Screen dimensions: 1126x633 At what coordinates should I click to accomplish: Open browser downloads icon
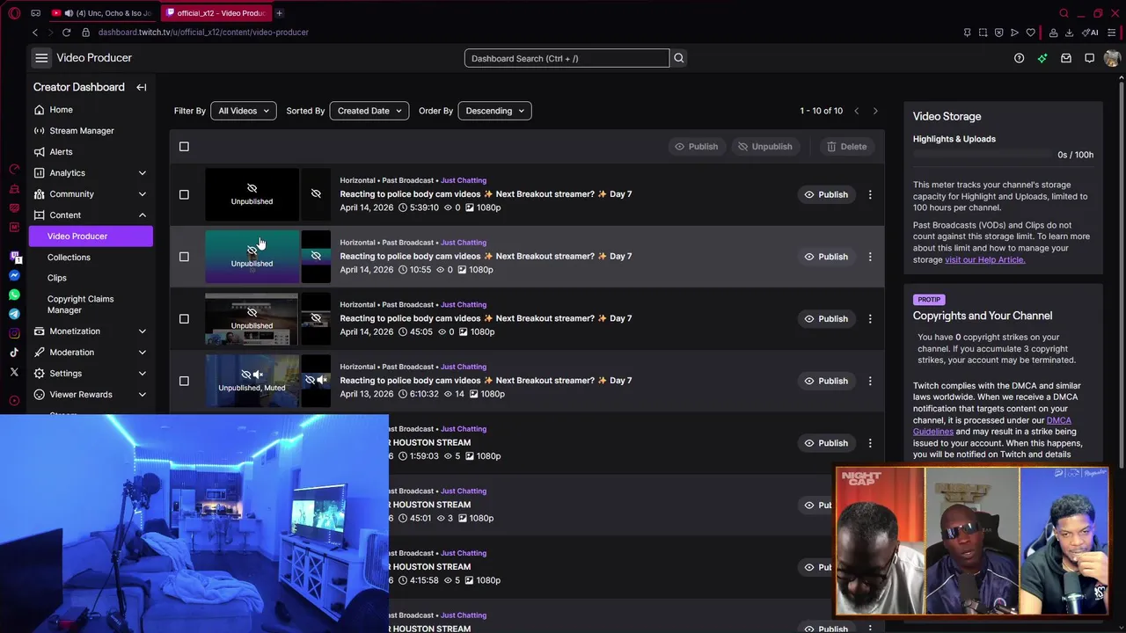coord(1069,33)
